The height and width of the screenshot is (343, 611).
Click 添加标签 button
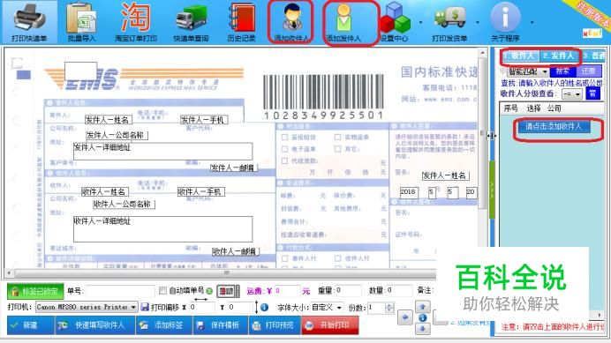163,325
